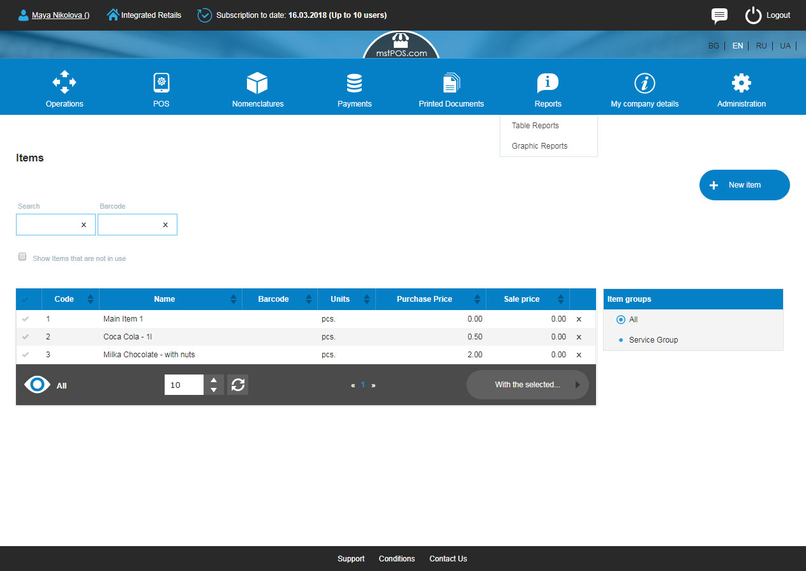Screen dimensions: 806x571
Task: Select Graphic Reports menu entry
Action: click(x=539, y=146)
